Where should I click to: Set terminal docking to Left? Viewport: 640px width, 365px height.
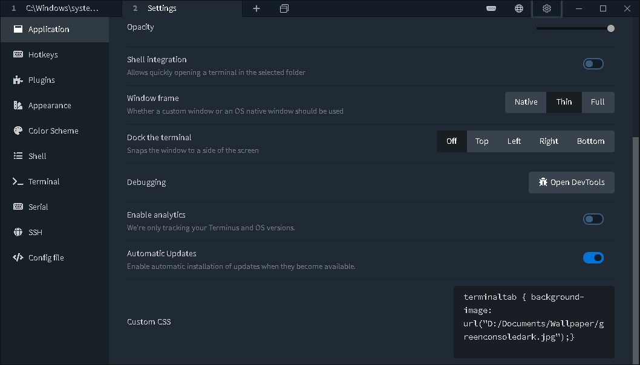coord(514,141)
